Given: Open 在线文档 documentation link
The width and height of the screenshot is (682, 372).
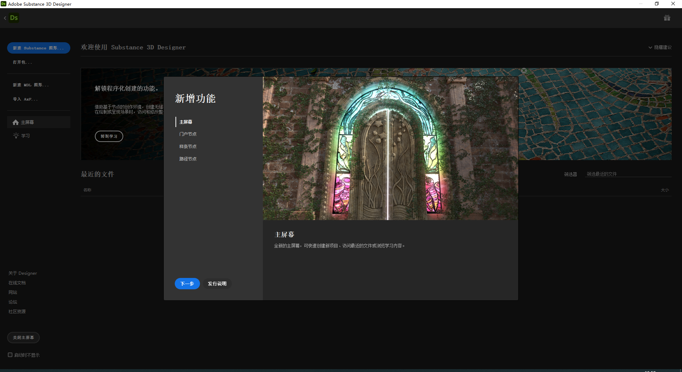Looking at the screenshot, I should (17, 283).
